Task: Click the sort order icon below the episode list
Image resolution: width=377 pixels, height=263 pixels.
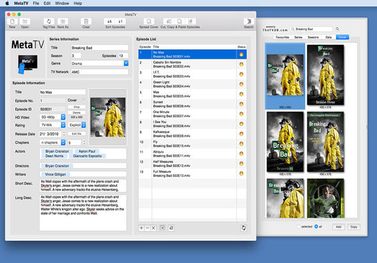Action: [171, 228]
